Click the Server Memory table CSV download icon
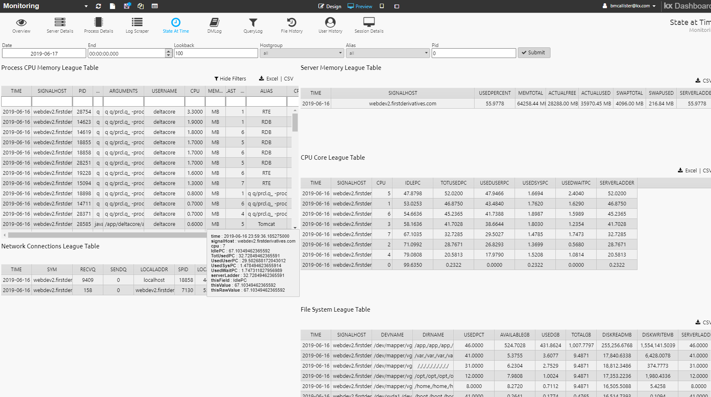 tap(698, 81)
